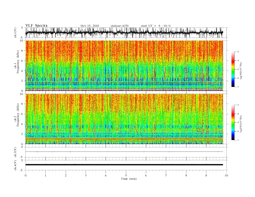Click the time axis tick label '5'
This screenshot has width=255, height=197.
point(126,175)
